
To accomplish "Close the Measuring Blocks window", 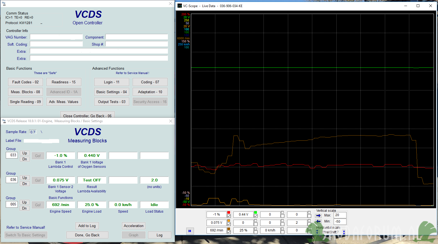I will point(171,121).
